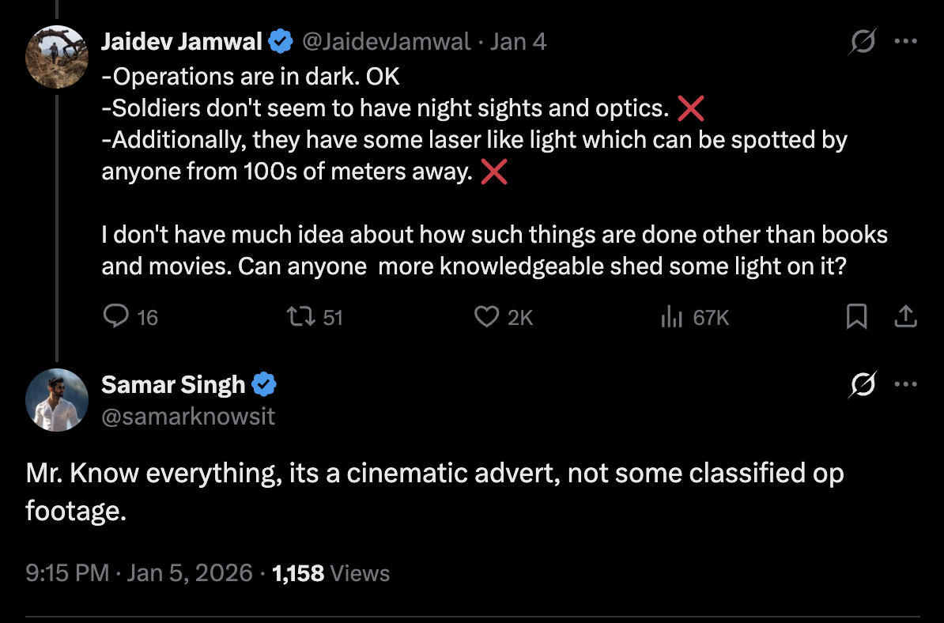
Task: Share Jaidev Jamwal's tweet
Action: pos(904,317)
